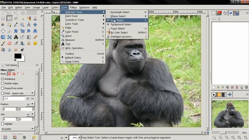The height and width of the screenshot is (140, 249).
Task: Check the Highlight checkbox
Action: (x=2, y=124)
